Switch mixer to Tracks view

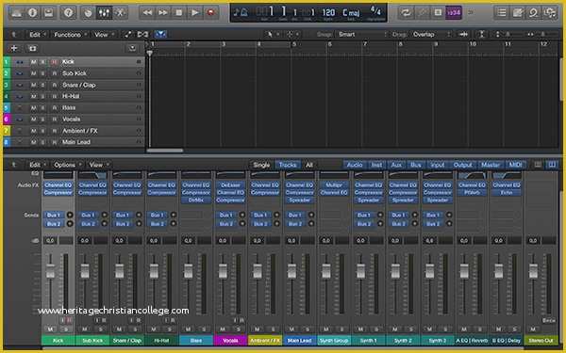[288, 165]
